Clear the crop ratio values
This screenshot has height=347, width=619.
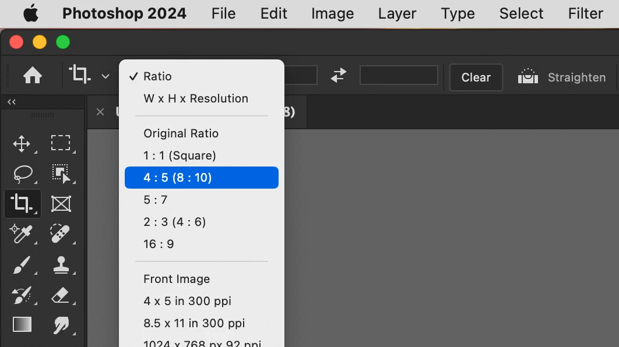tap(476, 77)
